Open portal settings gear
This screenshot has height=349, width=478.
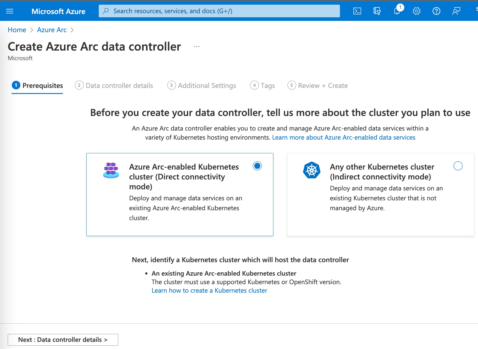[417, 11]
